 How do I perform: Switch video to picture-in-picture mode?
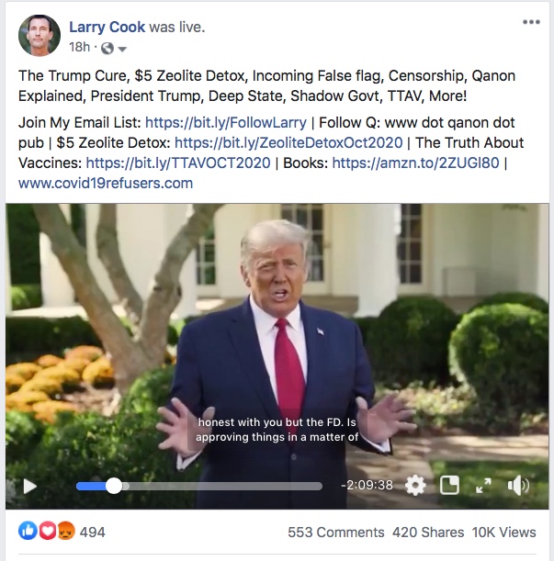coord(449,486)
